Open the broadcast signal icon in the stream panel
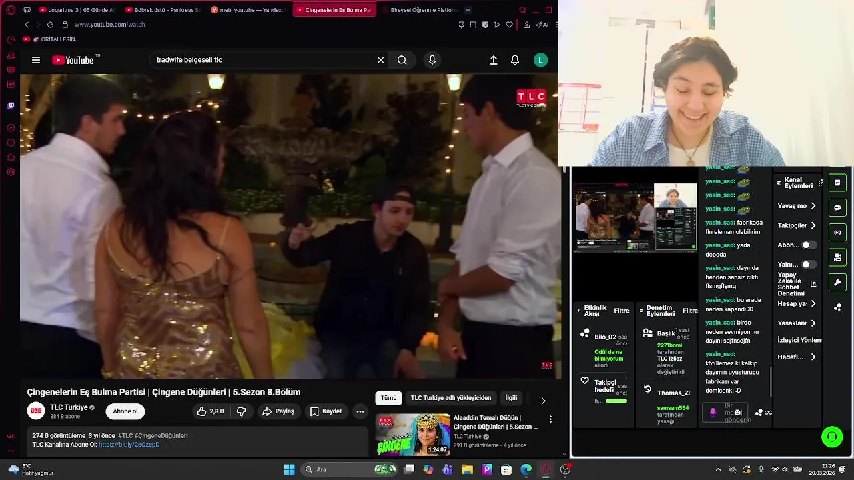 point(837,233)
